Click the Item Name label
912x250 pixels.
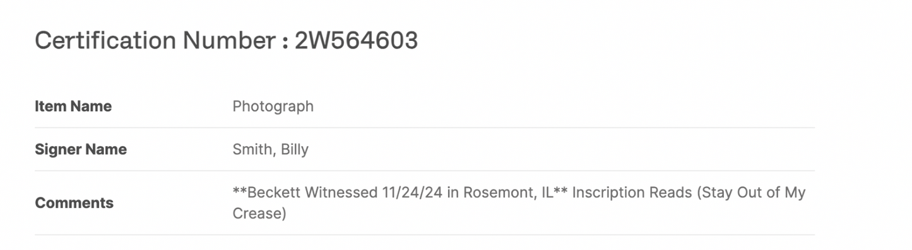73,106
